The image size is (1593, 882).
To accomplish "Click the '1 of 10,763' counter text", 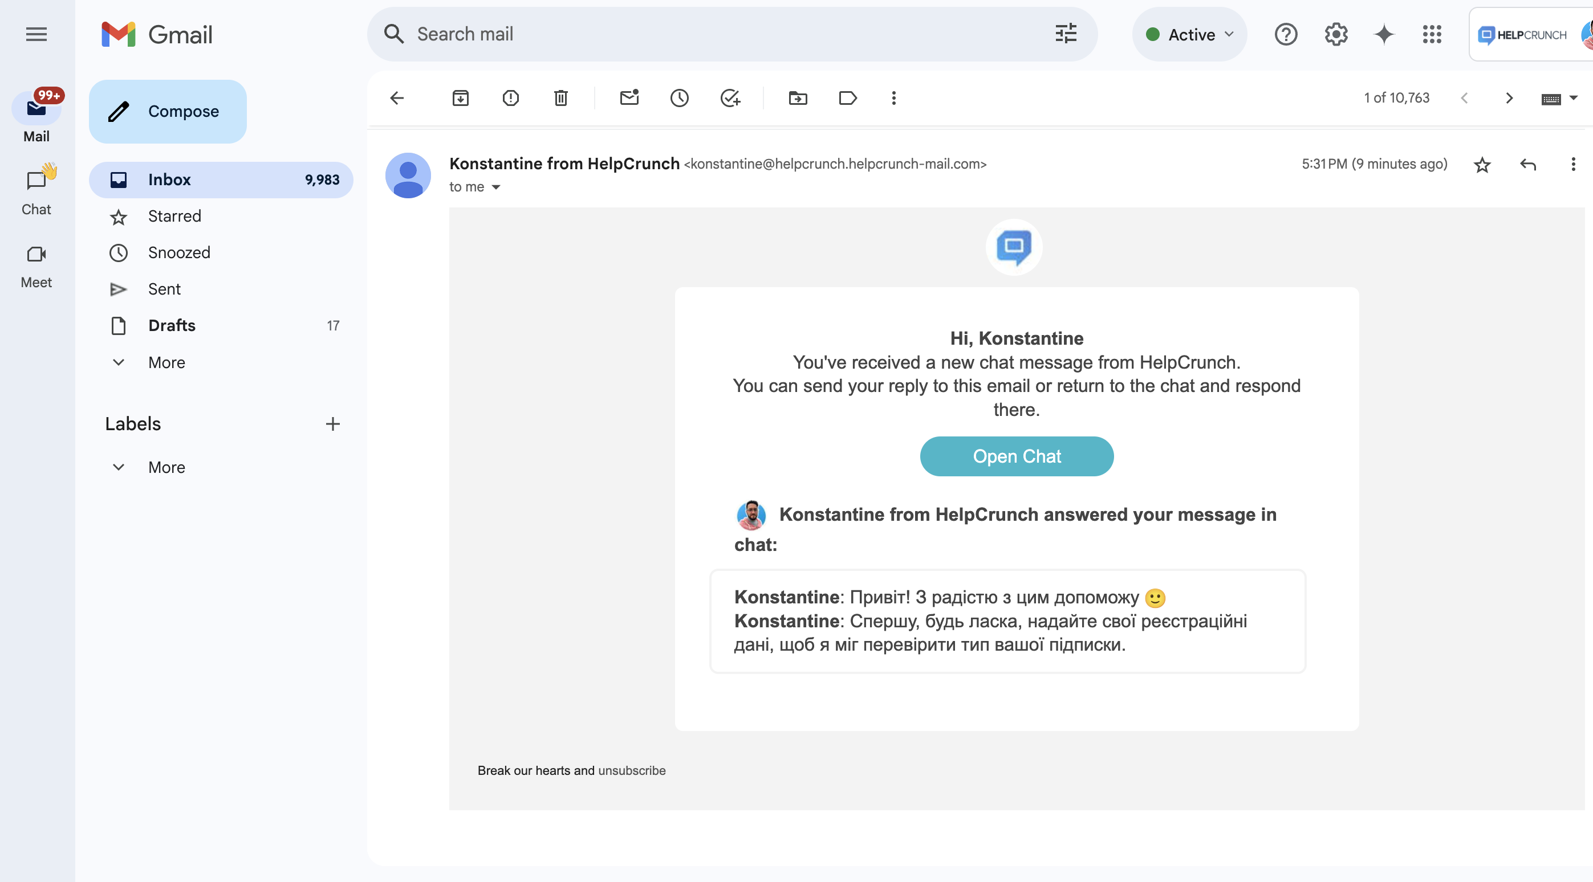I will 1396,97.
